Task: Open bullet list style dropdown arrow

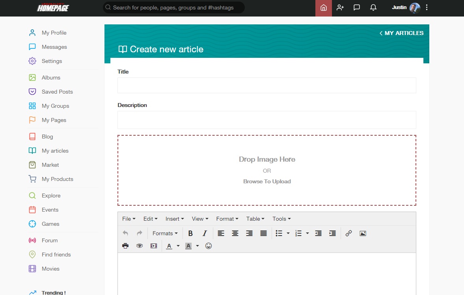Action: 288,233
